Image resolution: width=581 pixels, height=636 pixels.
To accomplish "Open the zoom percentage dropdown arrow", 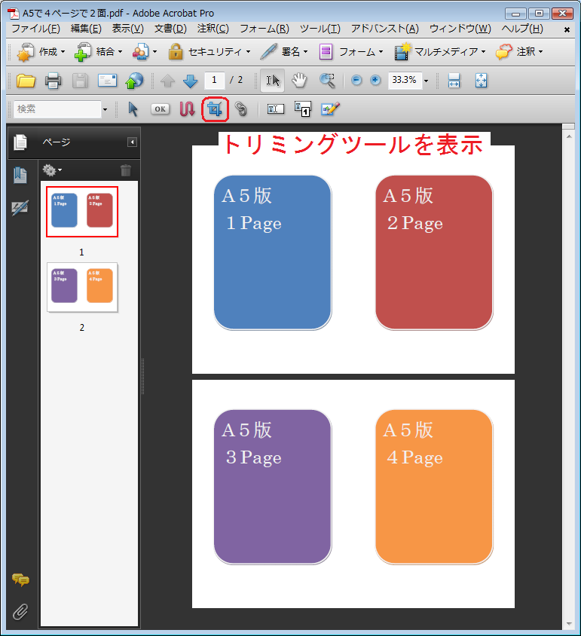I will point(426,81).
